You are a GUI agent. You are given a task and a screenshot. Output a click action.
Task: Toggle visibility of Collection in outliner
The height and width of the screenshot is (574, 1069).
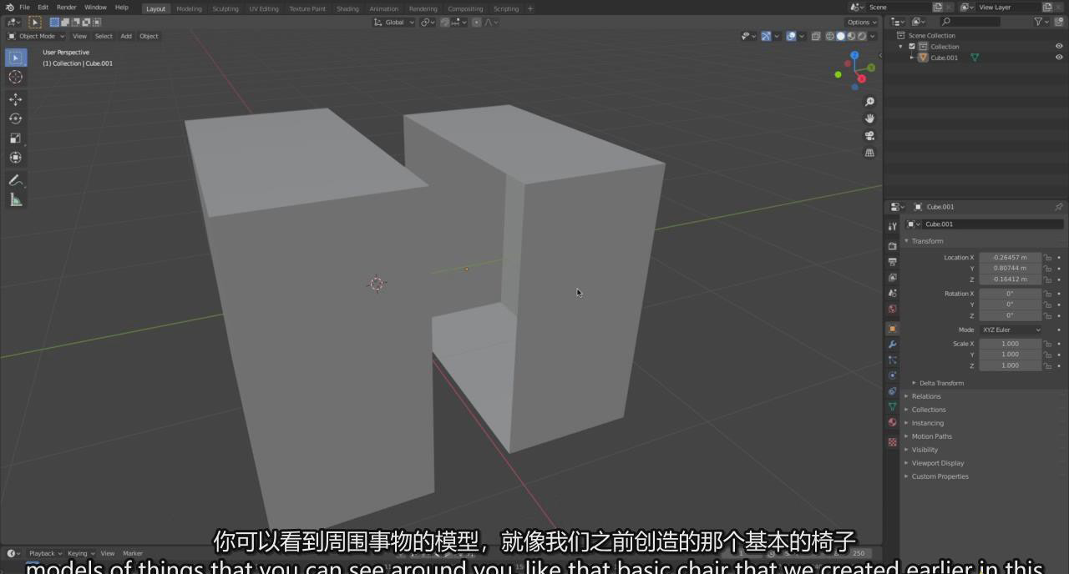pyautogui.click(x=1059, y=47)
